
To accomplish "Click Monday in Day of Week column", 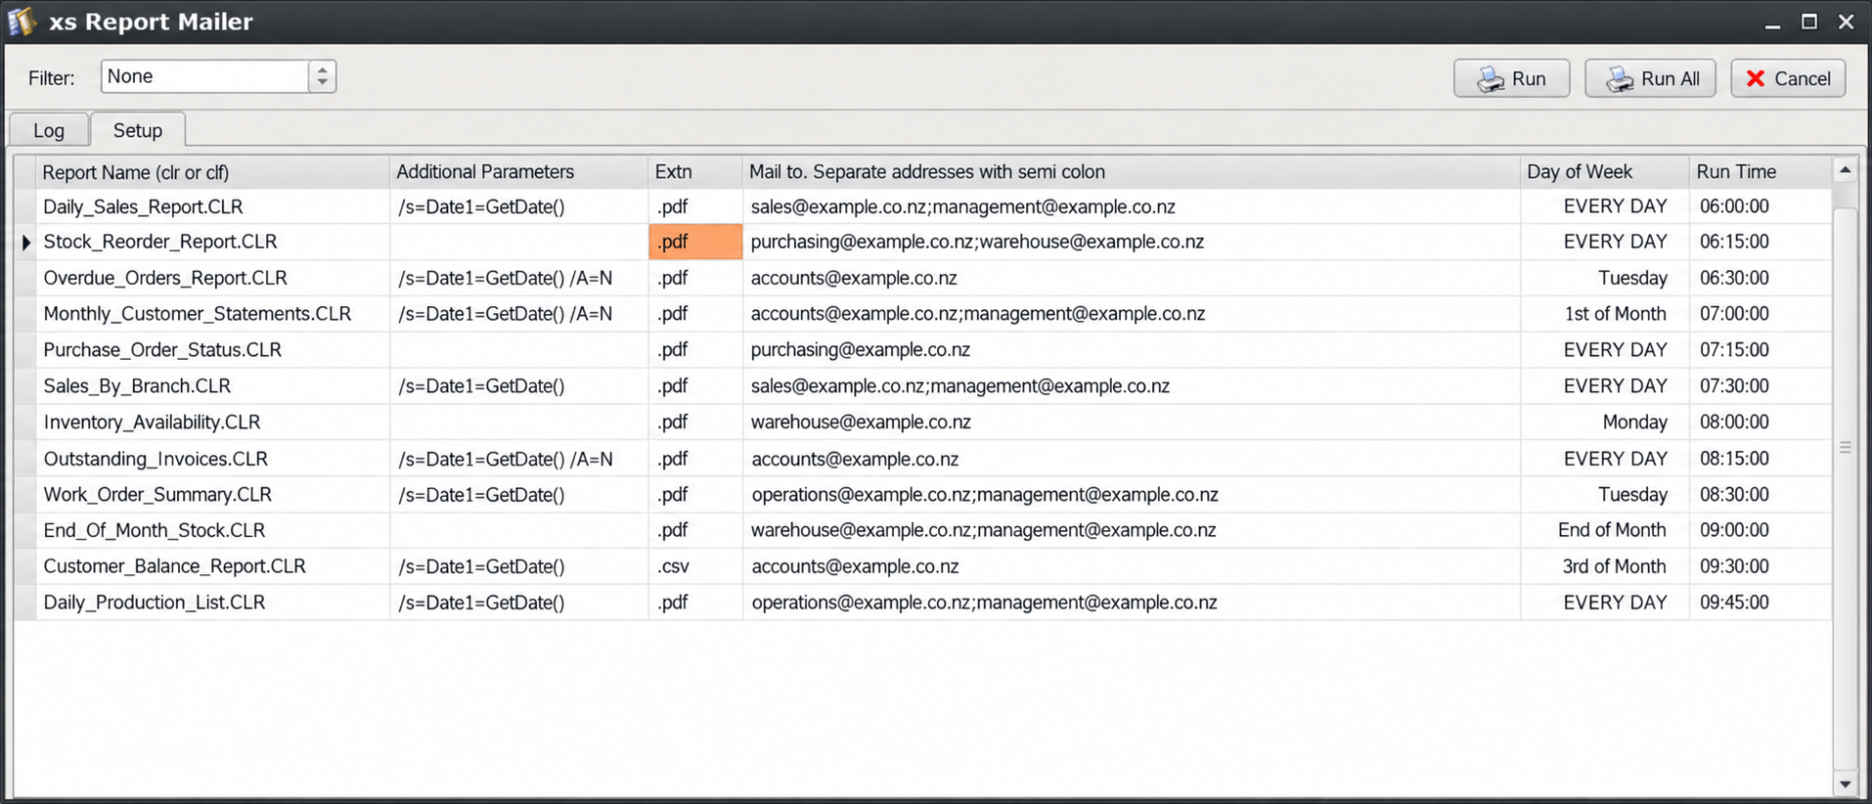I will click(x=1605, y=423).
